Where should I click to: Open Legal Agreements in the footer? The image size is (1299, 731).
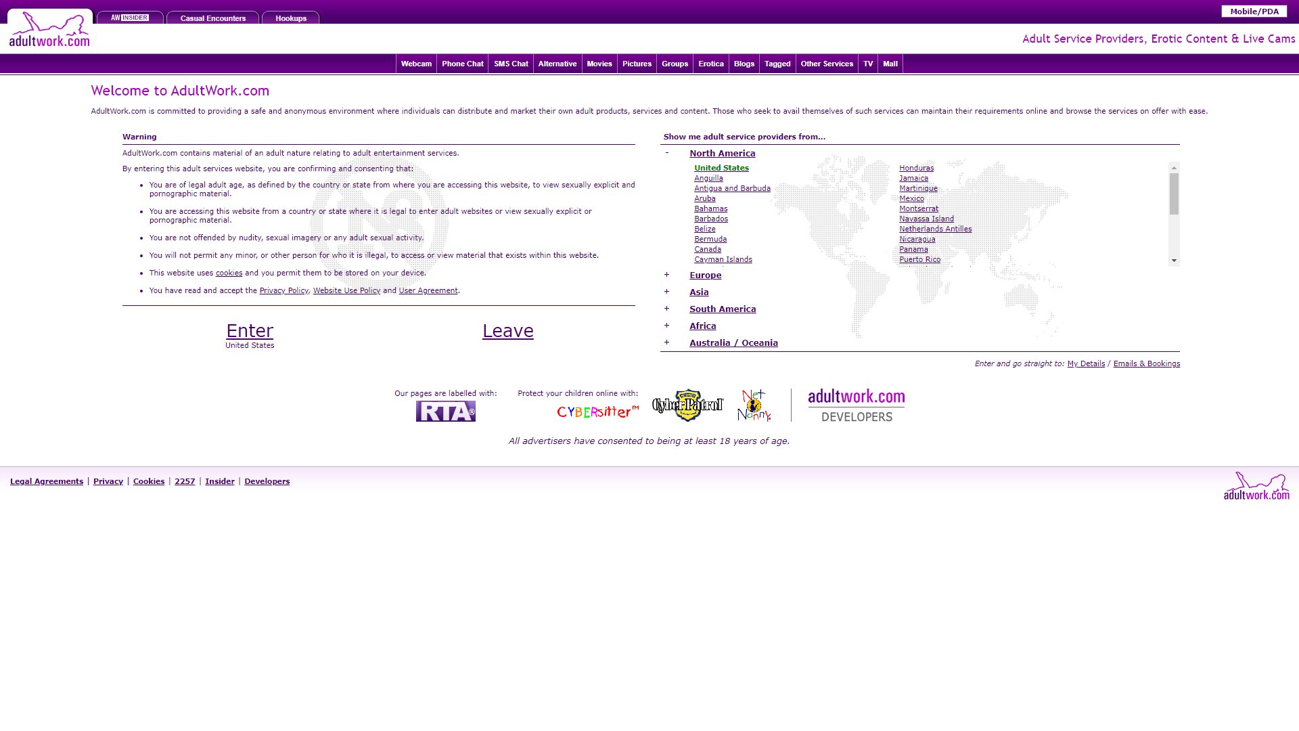47,481
